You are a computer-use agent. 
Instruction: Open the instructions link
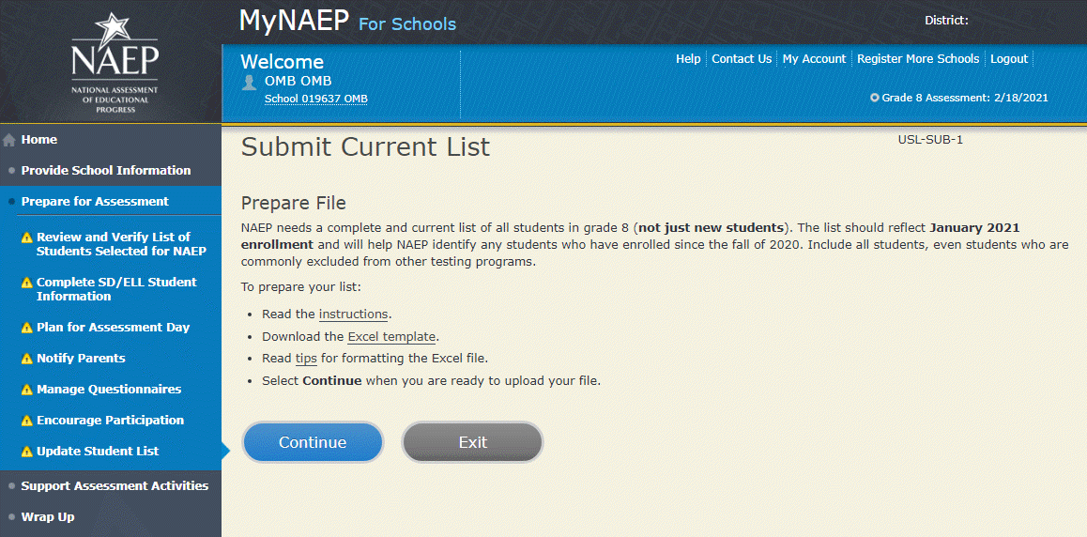[x=353, y=315]
